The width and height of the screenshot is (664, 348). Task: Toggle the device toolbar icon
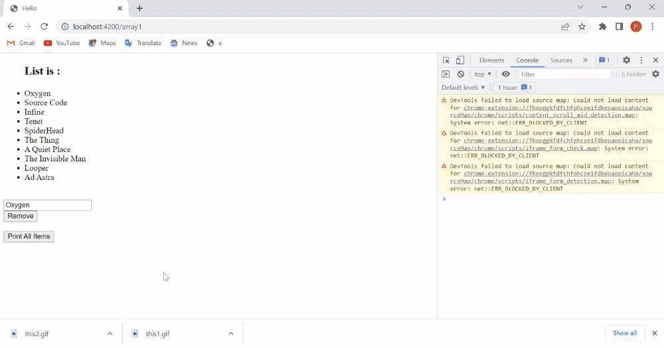coord(460,60)
